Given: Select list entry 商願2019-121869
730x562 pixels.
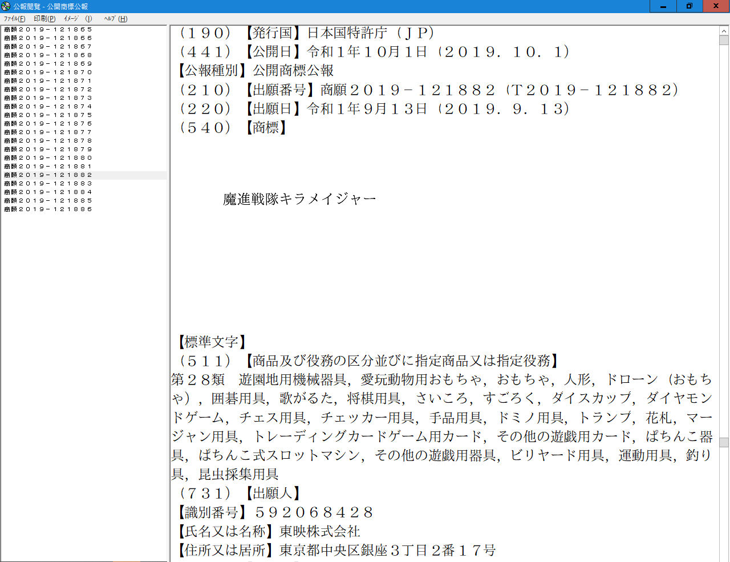Looking at the screenshot, I should pyautogui.click(x=48, y=63).
